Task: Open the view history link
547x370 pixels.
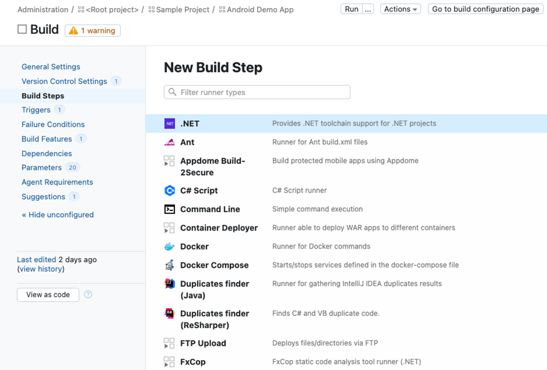Action: point(40,268)
